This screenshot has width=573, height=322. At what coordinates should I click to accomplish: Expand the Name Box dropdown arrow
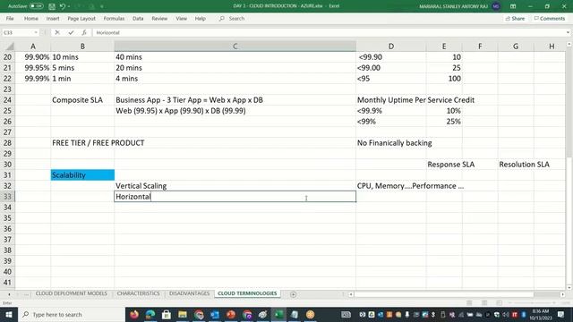point(36,32)
